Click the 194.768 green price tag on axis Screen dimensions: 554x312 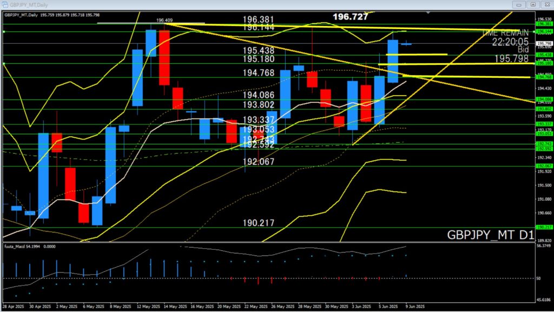coord(543,77)
